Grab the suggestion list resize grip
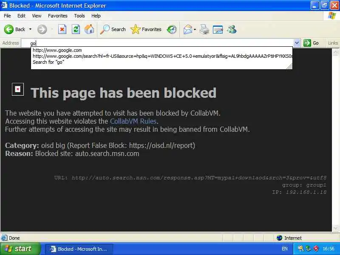Viewport: 340px width, 255px height. [x=289, y=67]
